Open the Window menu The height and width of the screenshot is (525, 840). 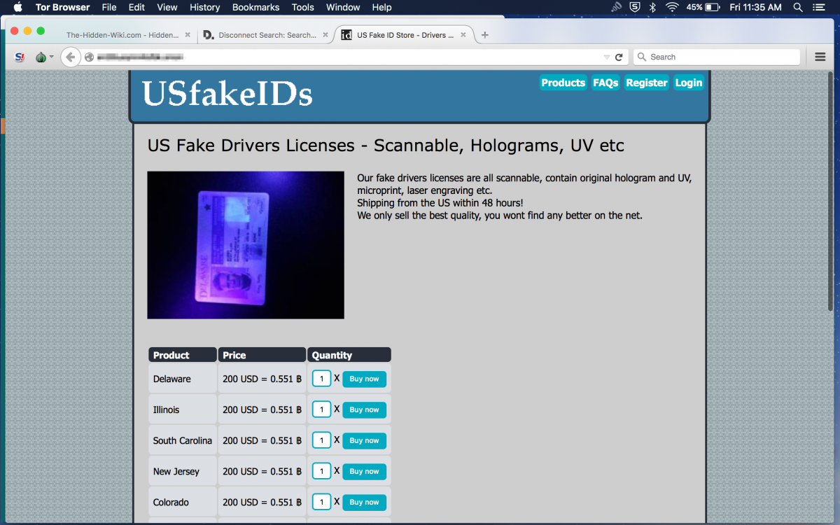[343, 7]
